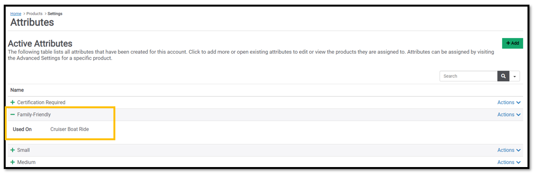This screenshot has height=176, width=536.
Task: Open Actions menu for Certification Required
Action: (509, 103)
